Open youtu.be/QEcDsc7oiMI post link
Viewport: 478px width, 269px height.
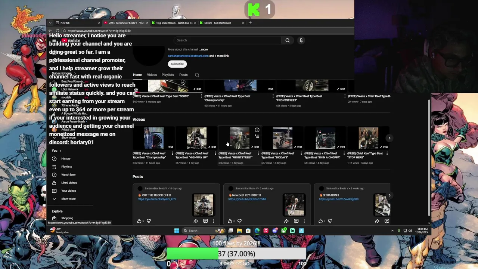tap(247, 199)
